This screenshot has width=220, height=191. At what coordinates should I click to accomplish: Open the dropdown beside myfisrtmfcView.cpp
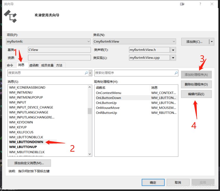click(173, 58)
